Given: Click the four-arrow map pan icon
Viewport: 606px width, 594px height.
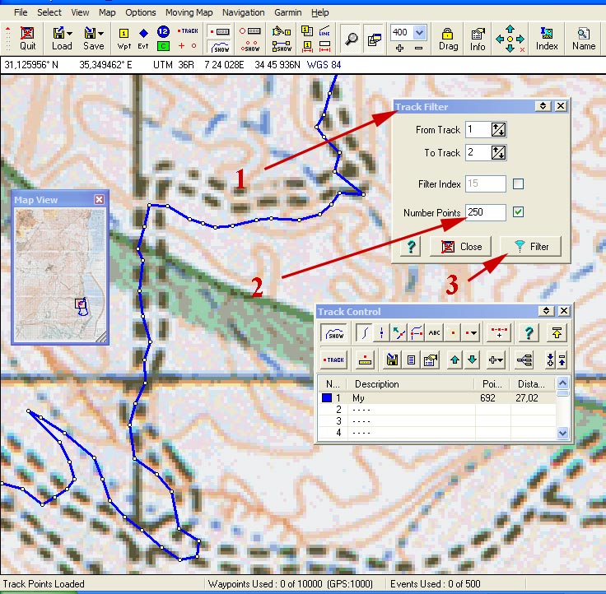Looking at the screenshot, I should tap(510, 39).
